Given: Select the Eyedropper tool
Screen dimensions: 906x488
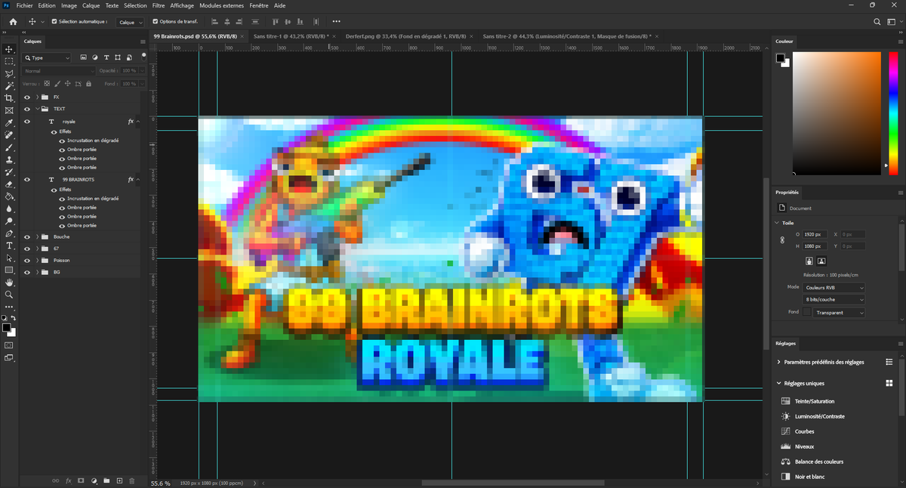Looking at the screenshot, I should point(9,123).
